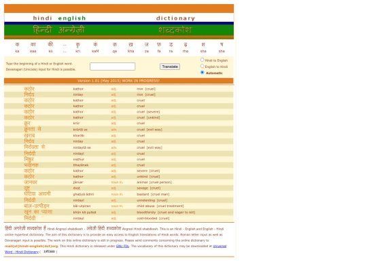Click the definition 'animal [cruel person]'
The width and height of the screenshot is (367, 275).
click(154, 182)
